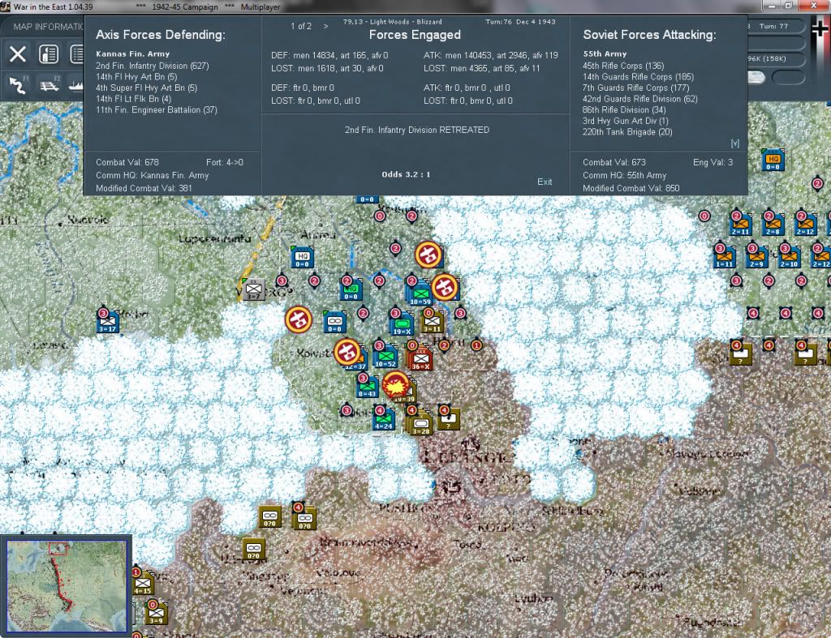831x638 pixels.
Task: Click '2nd Fin. Infantry Division RETREATED' result text
Action: click(417, 130)
